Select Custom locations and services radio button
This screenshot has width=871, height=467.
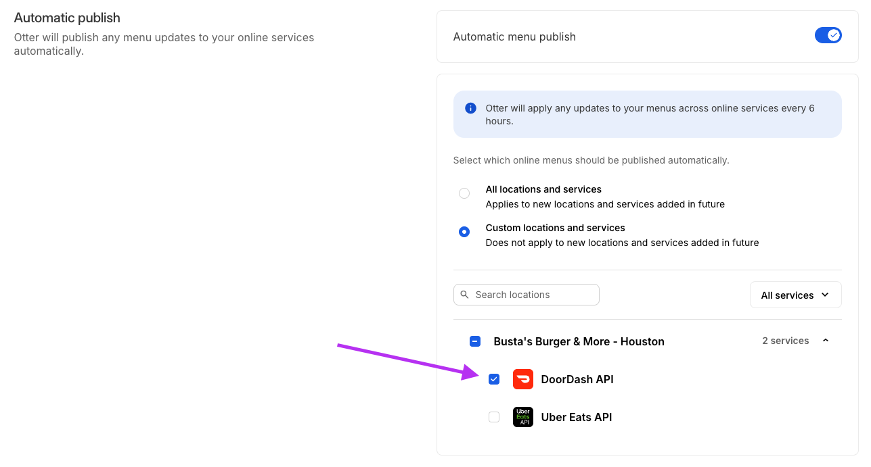click(464, 232)
